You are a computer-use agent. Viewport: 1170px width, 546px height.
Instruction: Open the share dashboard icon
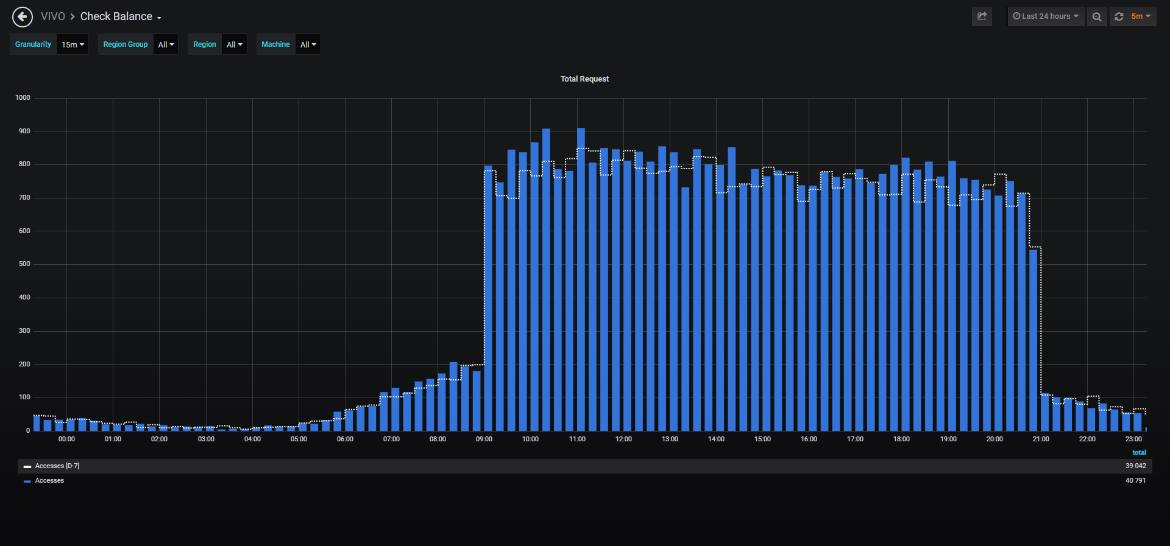[x=982, y=16]
